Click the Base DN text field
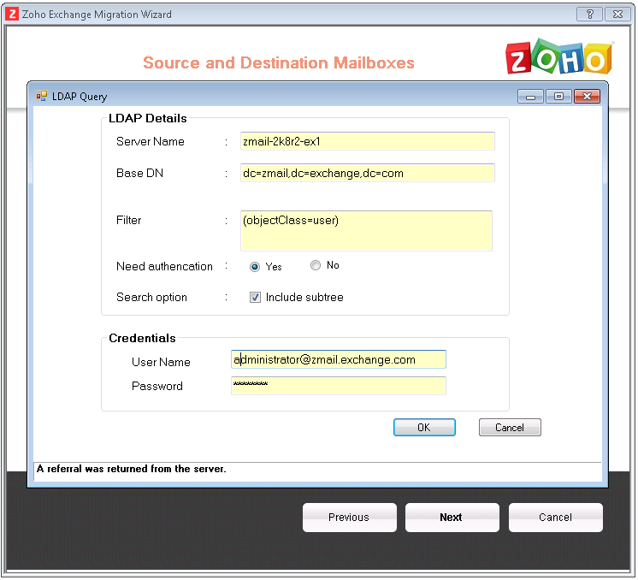 pos(367,174)
